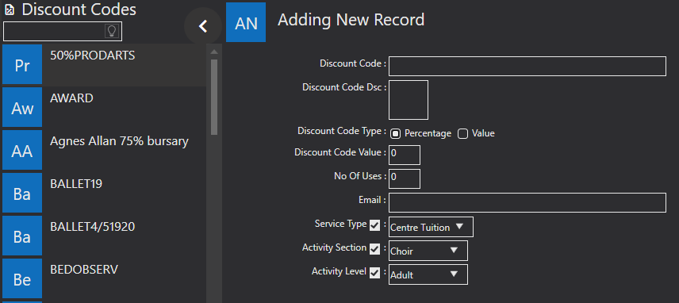Open the Ba tile for BALLET4/51920

(x=22, y=236)
